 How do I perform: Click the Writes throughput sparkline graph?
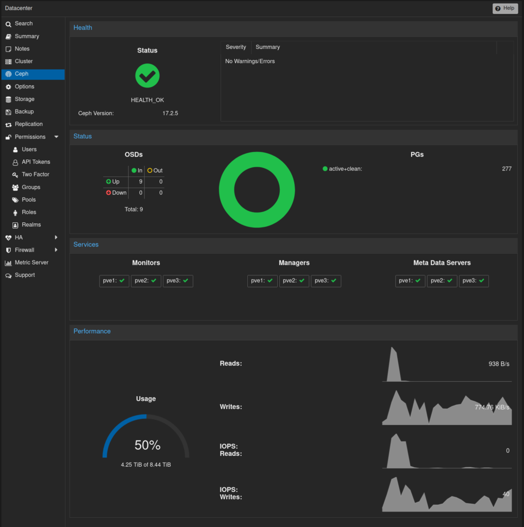(x=447, y=408)
